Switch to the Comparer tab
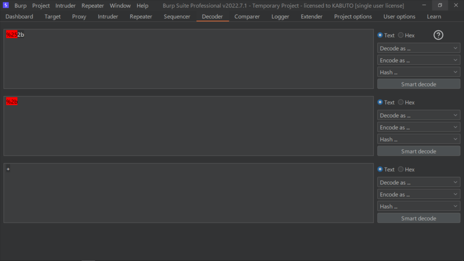This screenshot has width=464, height=261. [247, 17]
